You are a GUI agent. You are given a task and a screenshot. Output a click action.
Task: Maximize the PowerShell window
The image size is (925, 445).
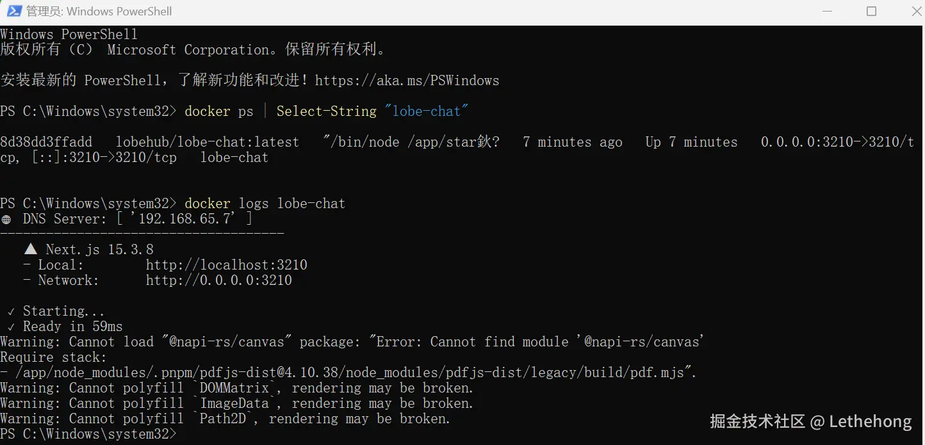coord(871,11)
